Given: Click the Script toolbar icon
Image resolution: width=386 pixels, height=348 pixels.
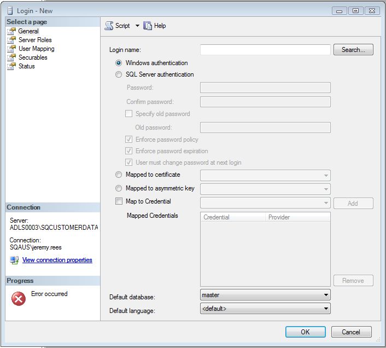Looking at the screenshot, I should pyautogui.click(x=109, y=26).
